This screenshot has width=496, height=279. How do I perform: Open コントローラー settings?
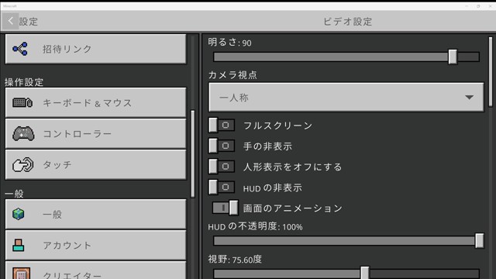click(x=95, y=133)
